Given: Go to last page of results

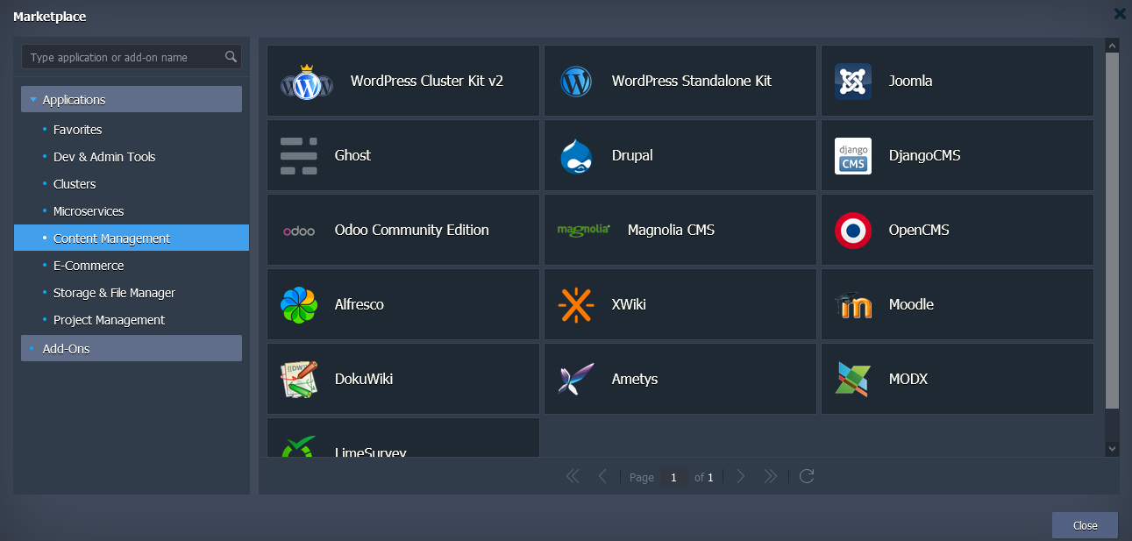Looking at the screenshot, I should (x=771, y=476).
